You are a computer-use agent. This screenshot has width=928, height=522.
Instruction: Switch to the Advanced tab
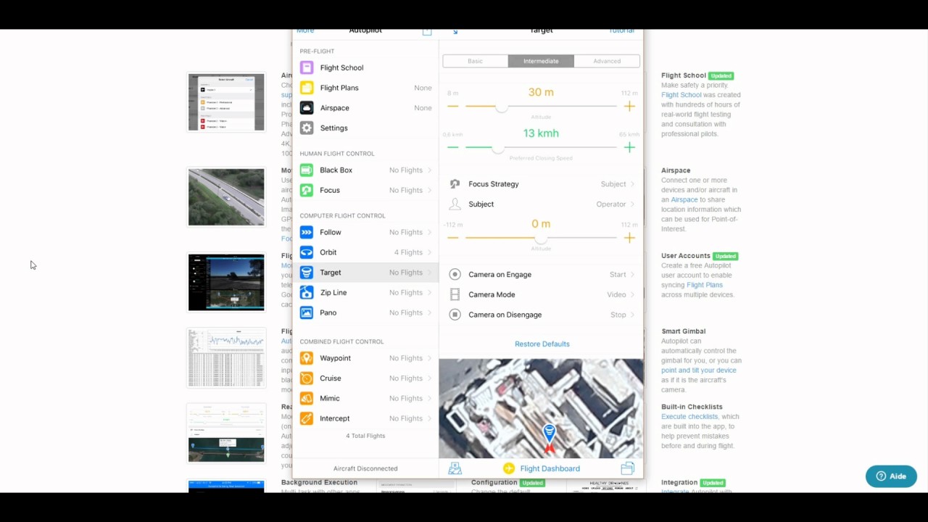click(607, 61)
